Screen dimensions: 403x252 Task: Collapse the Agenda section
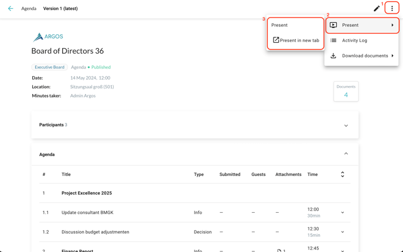tap(346, 154)
